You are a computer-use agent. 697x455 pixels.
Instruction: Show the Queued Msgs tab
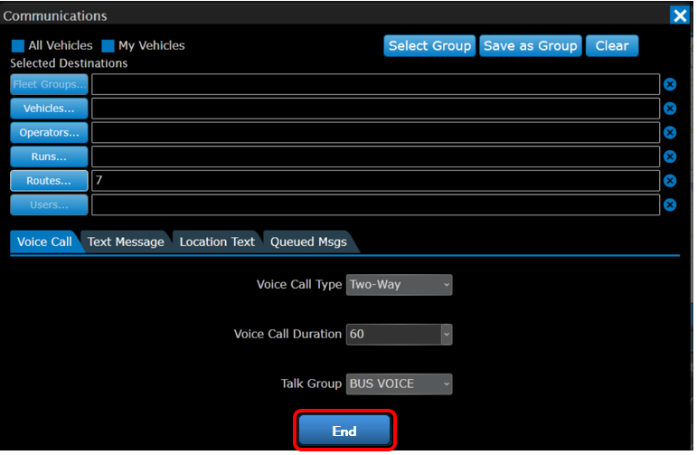(x=308, y=242)
